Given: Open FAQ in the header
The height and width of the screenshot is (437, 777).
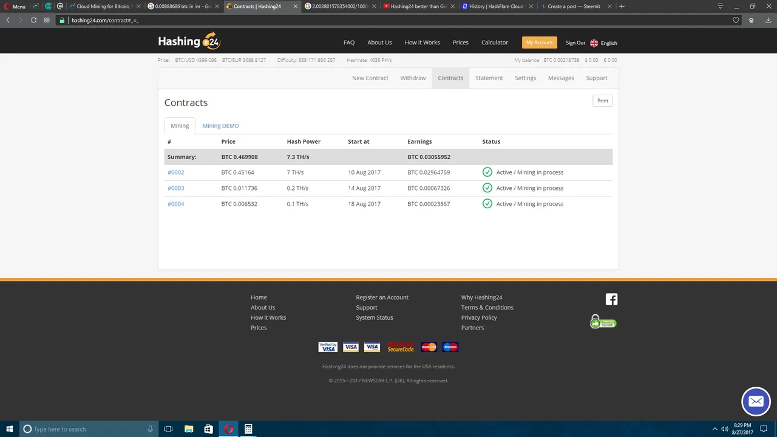Looking at the screenshot, I should coord(349,42).
